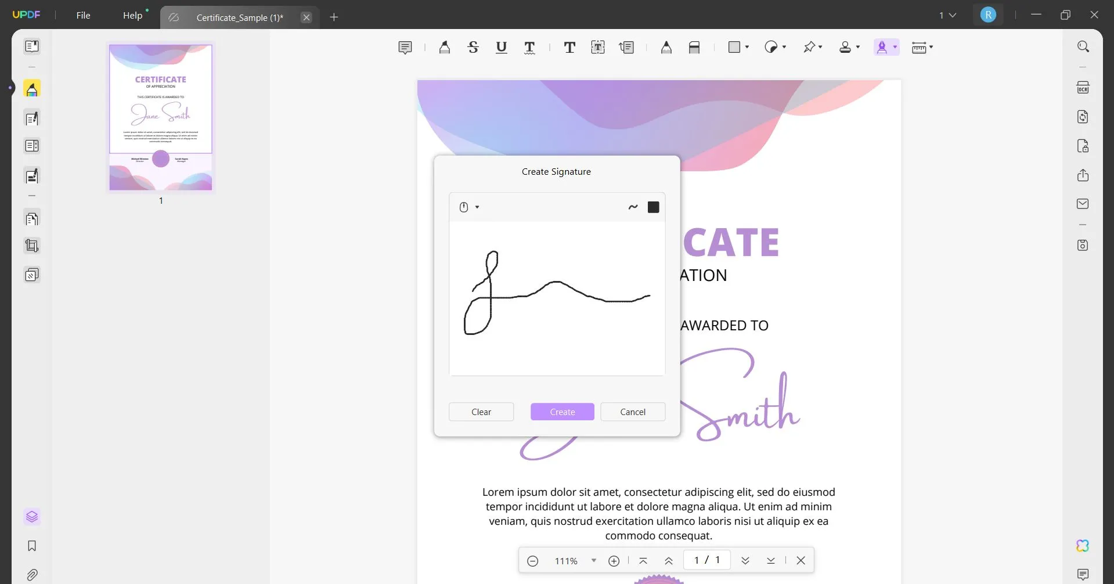
Task: Open the Share file icon
Action: click(1083, 175)
